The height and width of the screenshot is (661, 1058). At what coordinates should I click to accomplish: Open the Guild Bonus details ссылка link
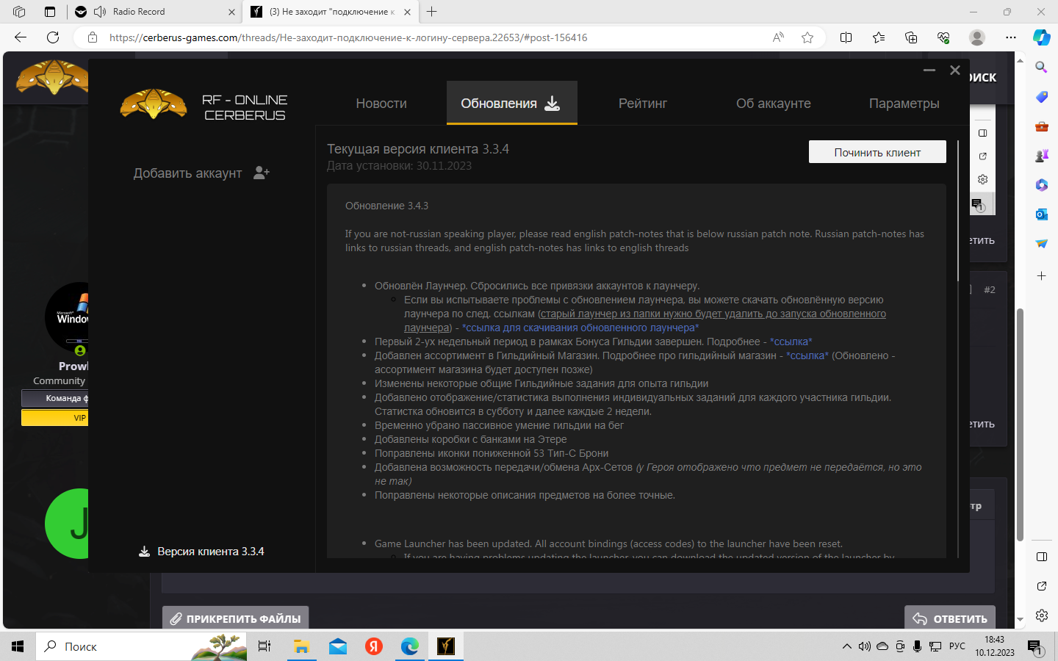[791, 342]
